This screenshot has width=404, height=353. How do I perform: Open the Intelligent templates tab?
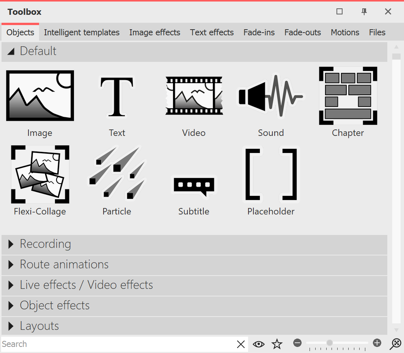[x=82, y=32]
